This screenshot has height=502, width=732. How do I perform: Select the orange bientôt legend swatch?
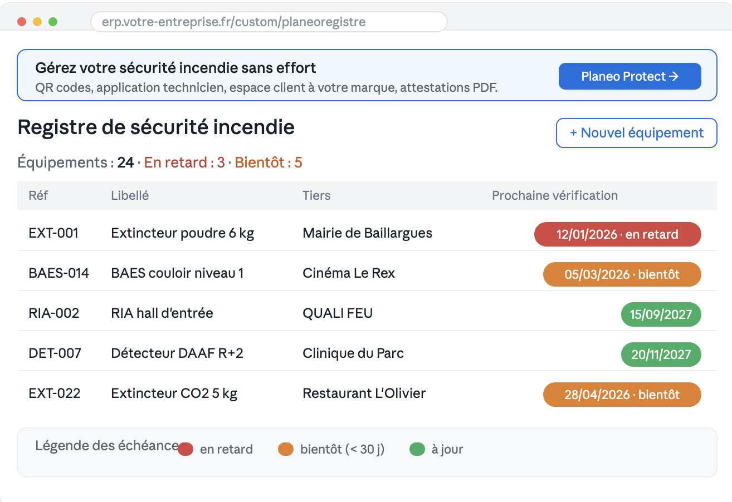click(x=286, y=449)
